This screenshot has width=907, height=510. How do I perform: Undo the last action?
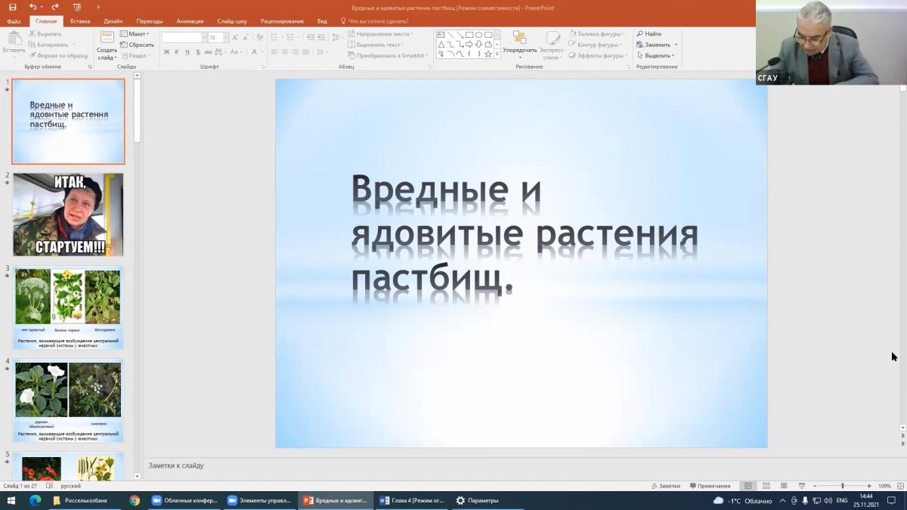[33, 7]
